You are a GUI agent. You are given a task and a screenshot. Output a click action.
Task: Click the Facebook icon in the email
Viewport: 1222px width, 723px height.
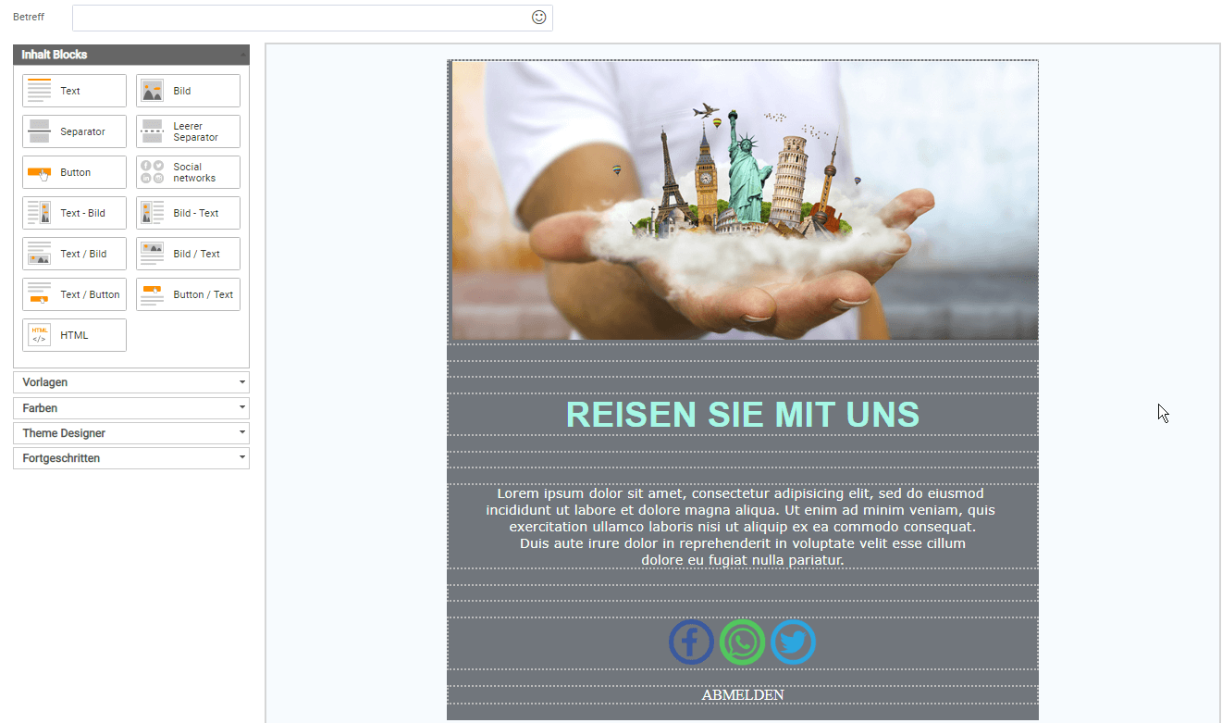(691, 642)
